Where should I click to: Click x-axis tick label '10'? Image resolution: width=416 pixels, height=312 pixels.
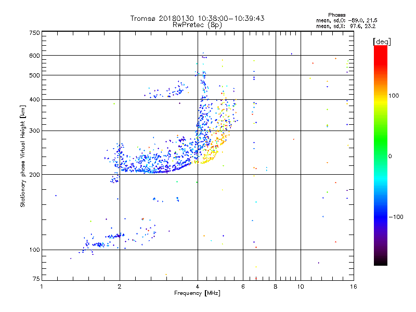pyautogui.click(x=301, y=287)
